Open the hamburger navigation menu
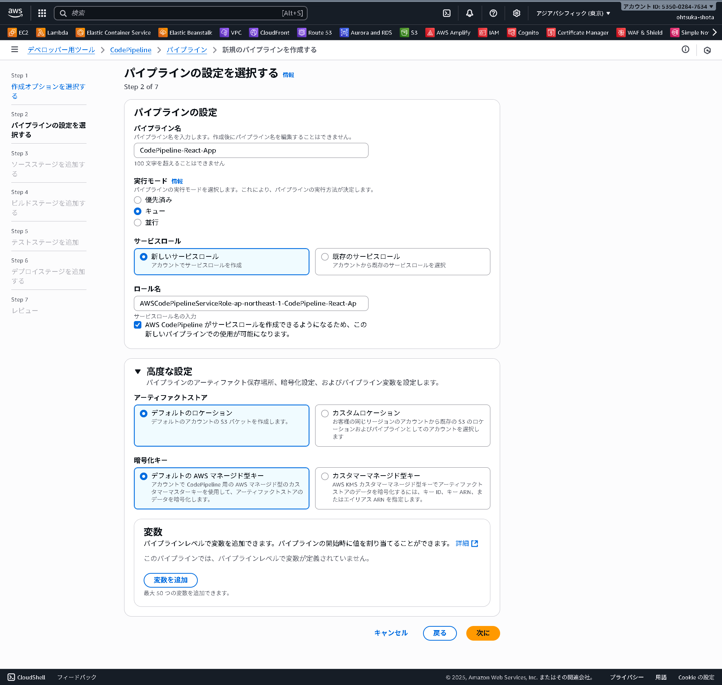This screenshot has height=685, width=722. (x=14, y=50)
